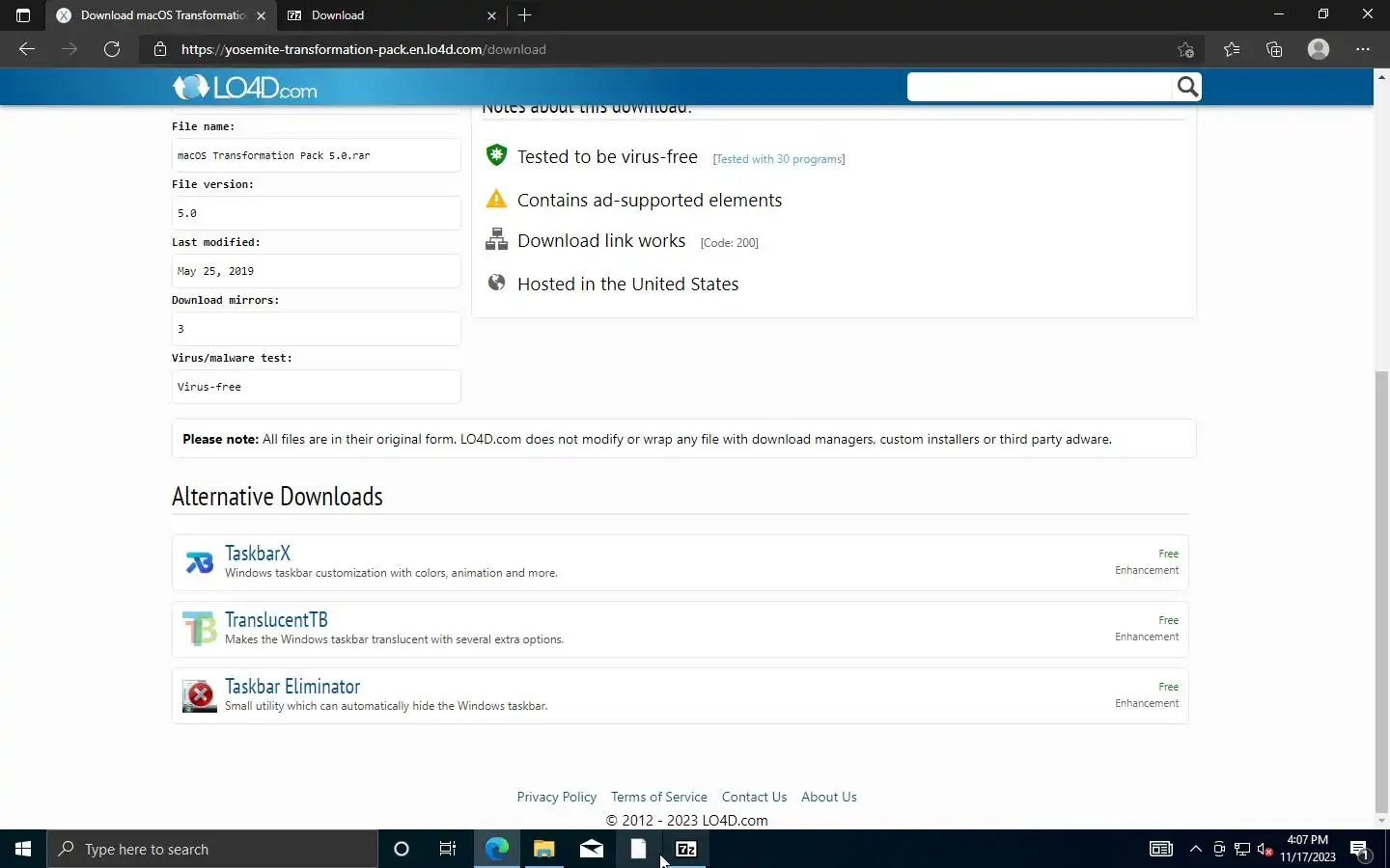Click the TaskbarX app icon
This screenshot has height=868, width=1390.
click(x=200, y=562)
